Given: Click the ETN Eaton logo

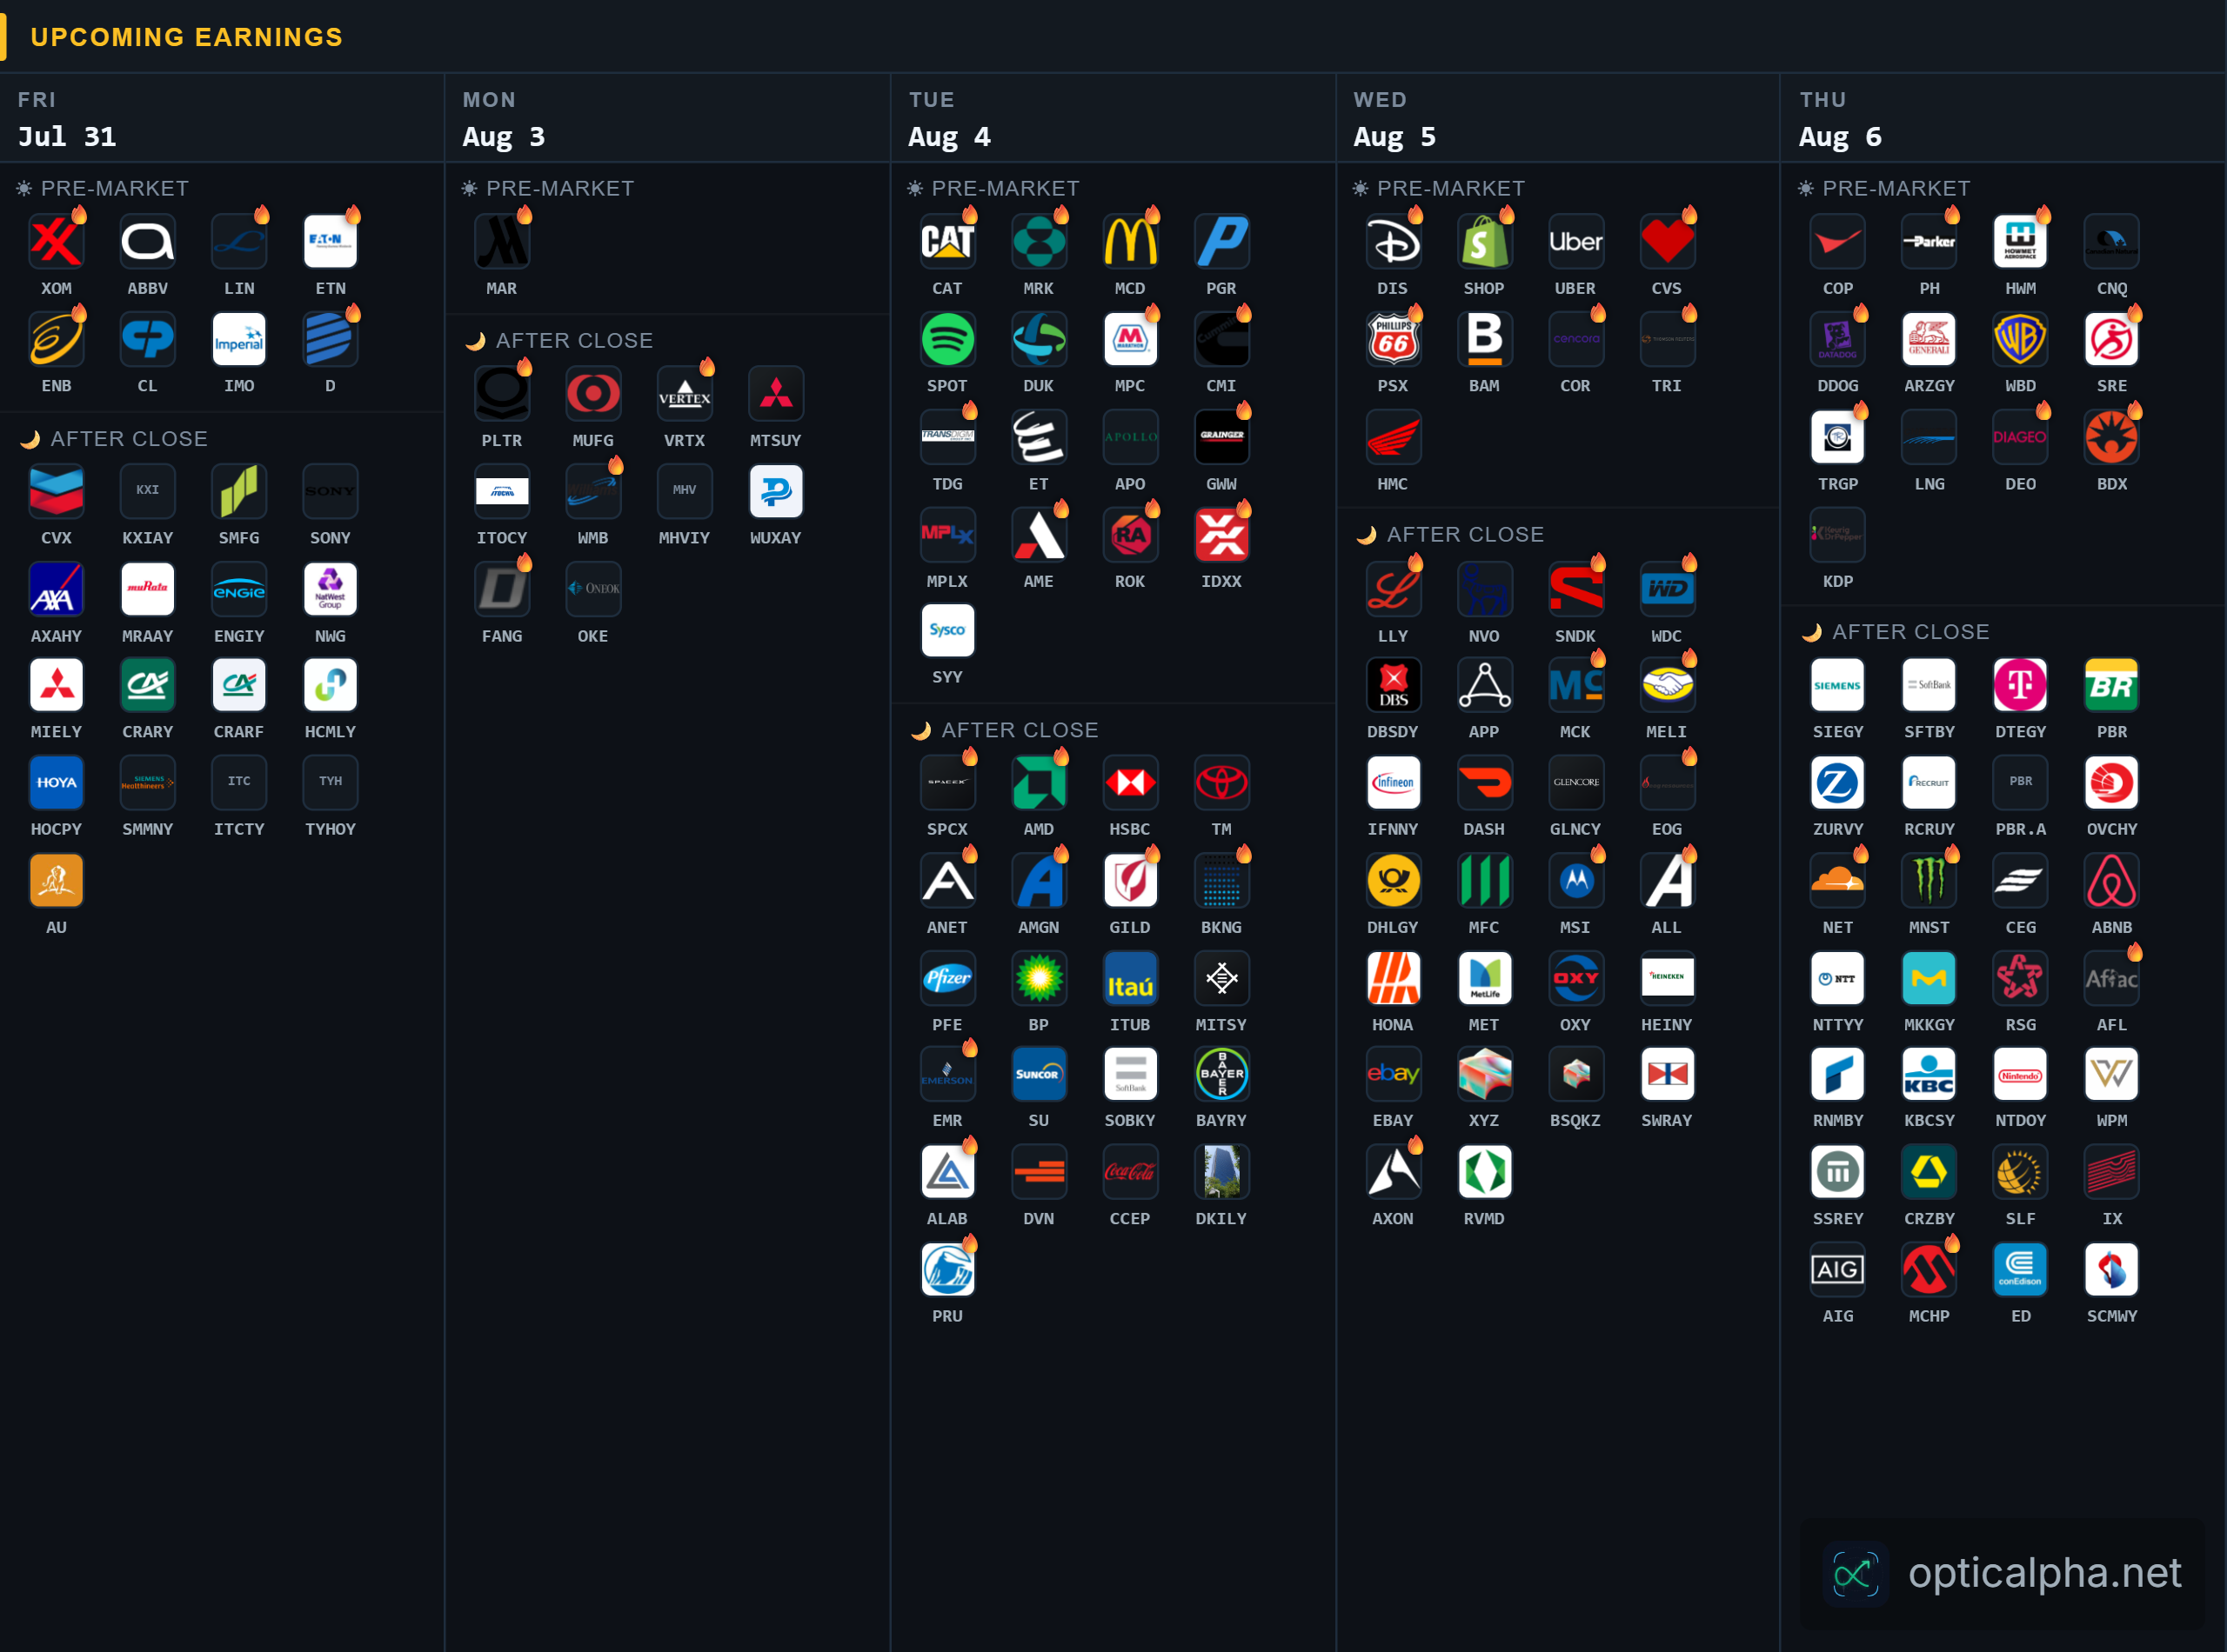Looking at the screenshot, I should pos(331,241).
